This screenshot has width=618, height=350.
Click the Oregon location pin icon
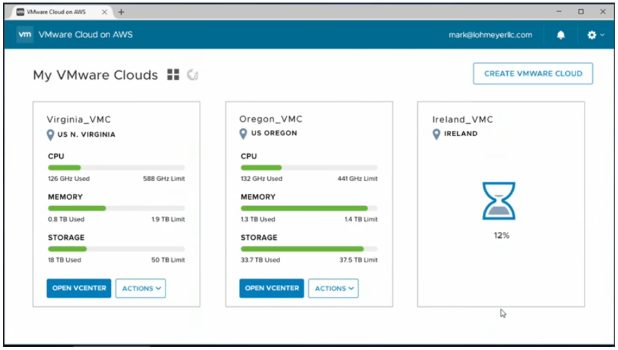click(243, 134)
